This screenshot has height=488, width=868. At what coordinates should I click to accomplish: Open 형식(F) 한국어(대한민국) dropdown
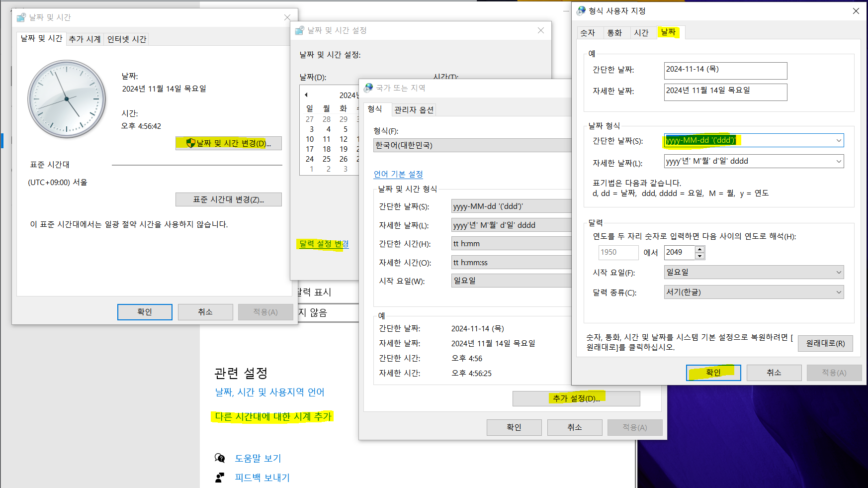[x=472, y=145]
